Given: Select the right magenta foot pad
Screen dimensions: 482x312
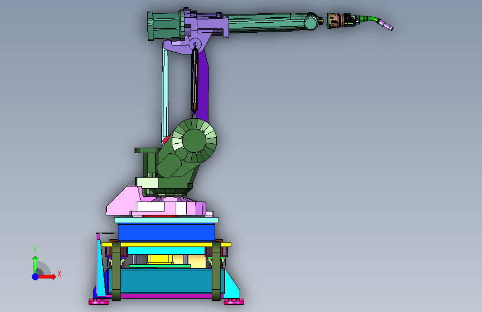Looking at the screenshot, I should 234,302.
